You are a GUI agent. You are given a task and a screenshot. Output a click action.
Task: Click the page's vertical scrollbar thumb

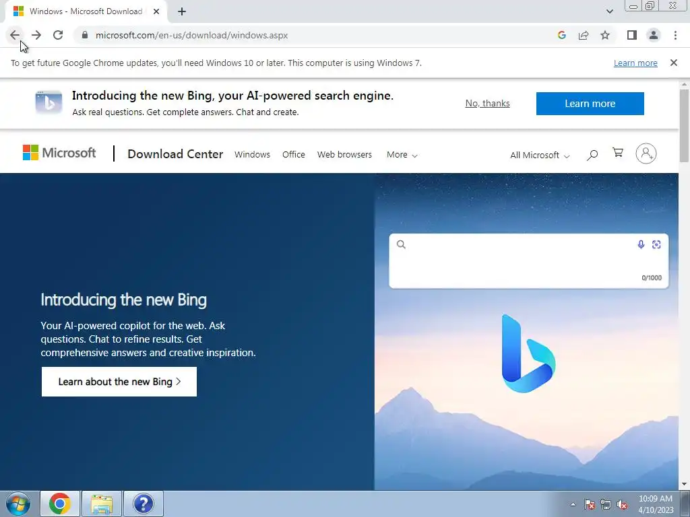pyautogui.click(x=684, y=125)
